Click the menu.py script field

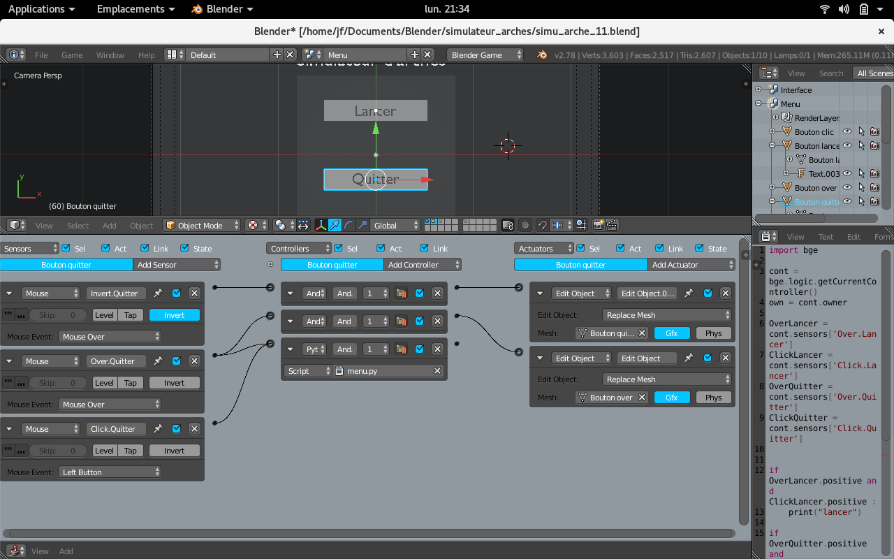(388, 371)
